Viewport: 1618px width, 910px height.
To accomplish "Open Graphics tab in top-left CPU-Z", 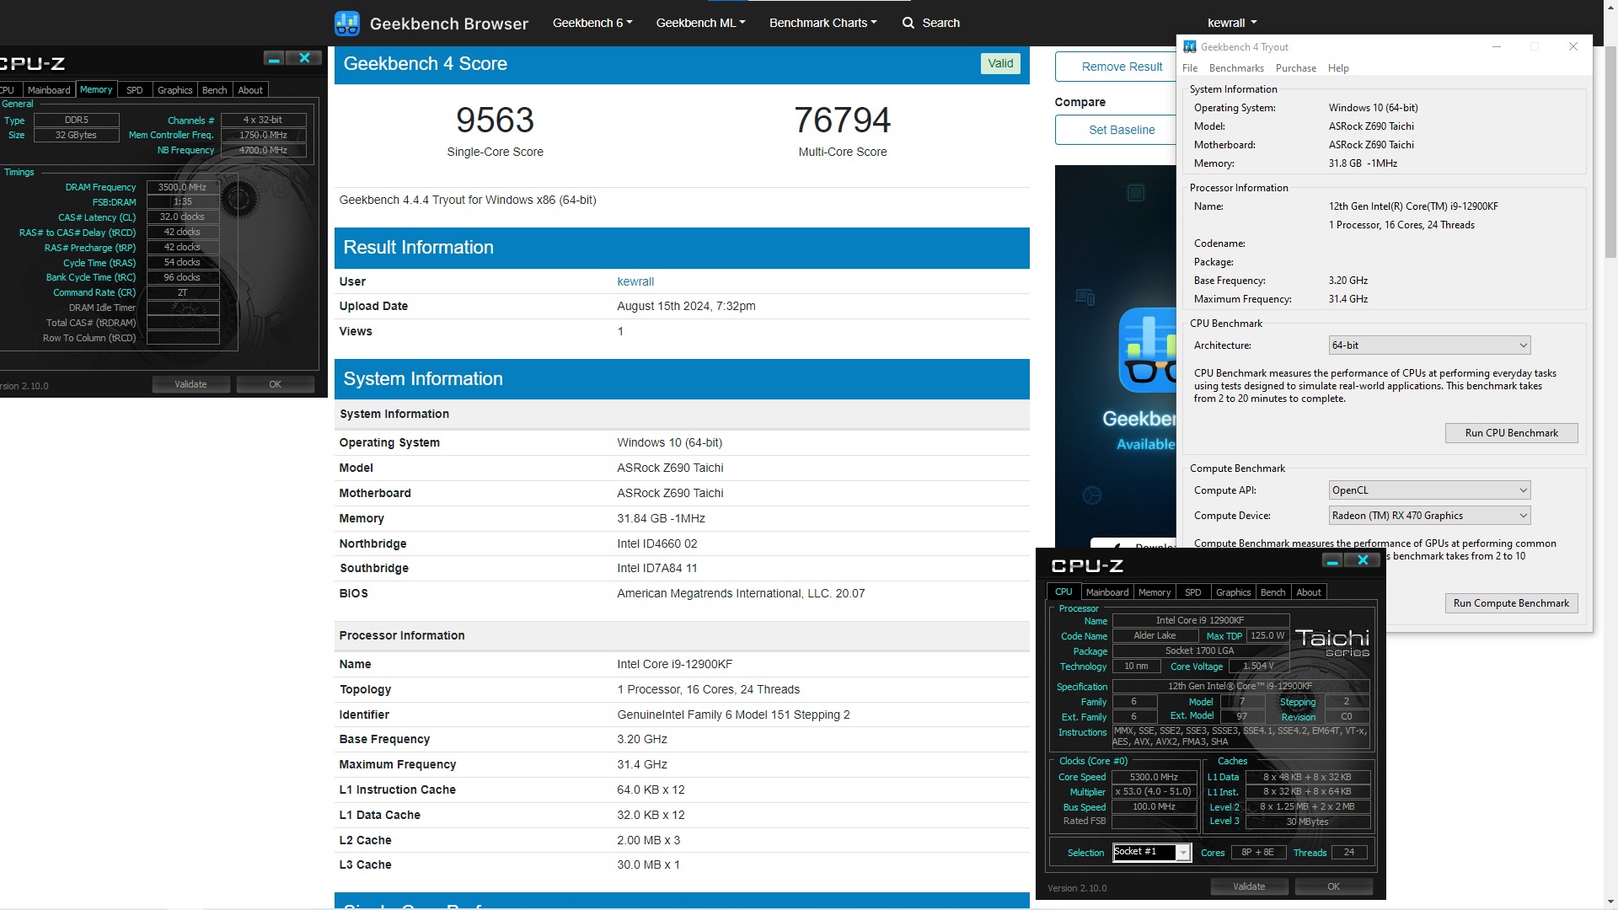I will pyautogui.click(x=175, y=90).
